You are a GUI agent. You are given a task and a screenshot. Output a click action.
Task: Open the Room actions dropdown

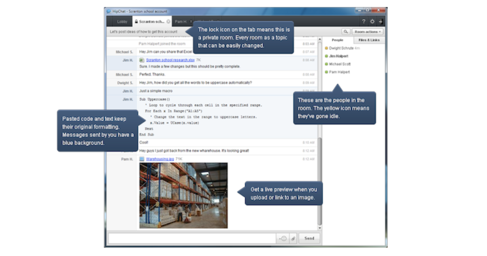(x=368, y=32)
